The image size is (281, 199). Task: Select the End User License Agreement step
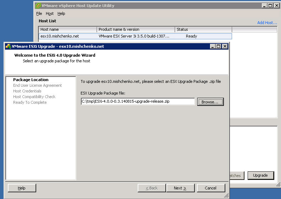pyautogui.click(x=38, y=85)
